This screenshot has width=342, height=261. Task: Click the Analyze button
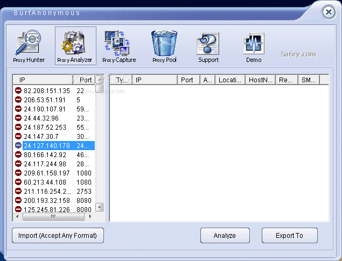(x=225, y=236)
